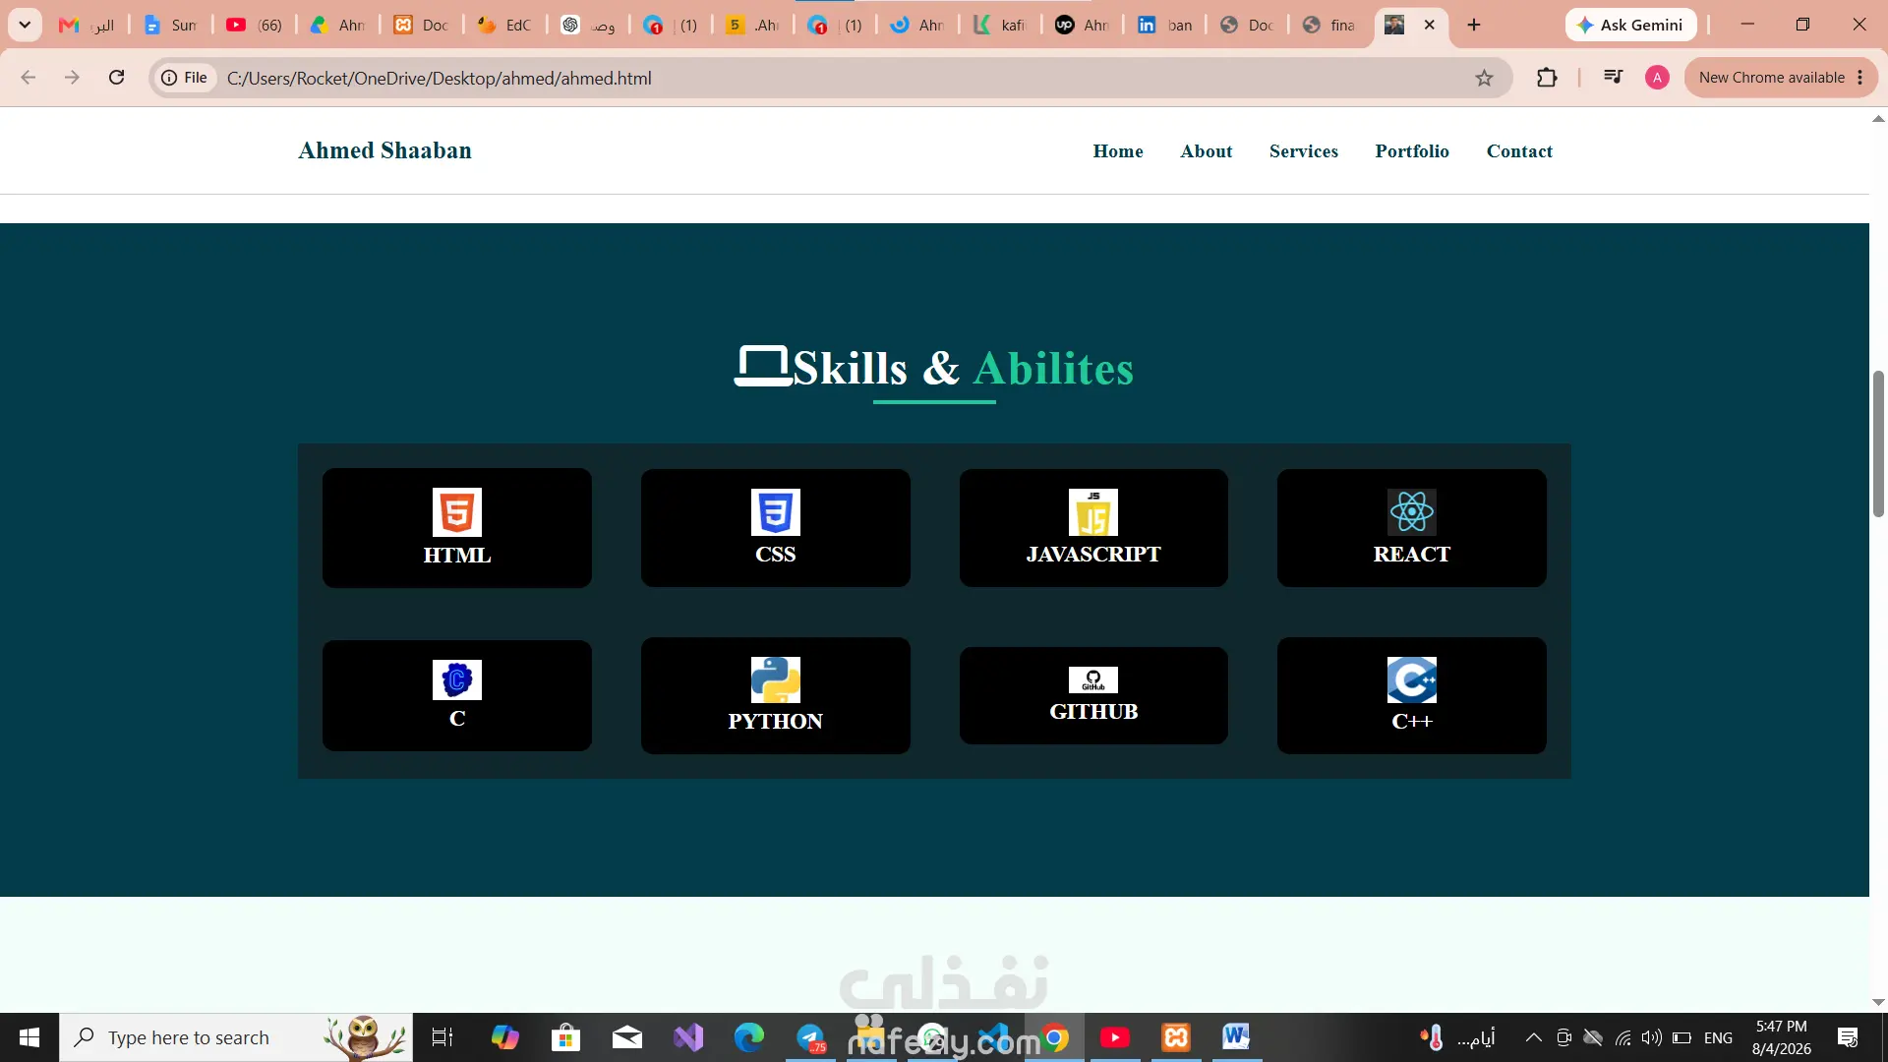Switch to the Gmail tab
This screenshot has width=1888, height=1062.
[87, 25]
